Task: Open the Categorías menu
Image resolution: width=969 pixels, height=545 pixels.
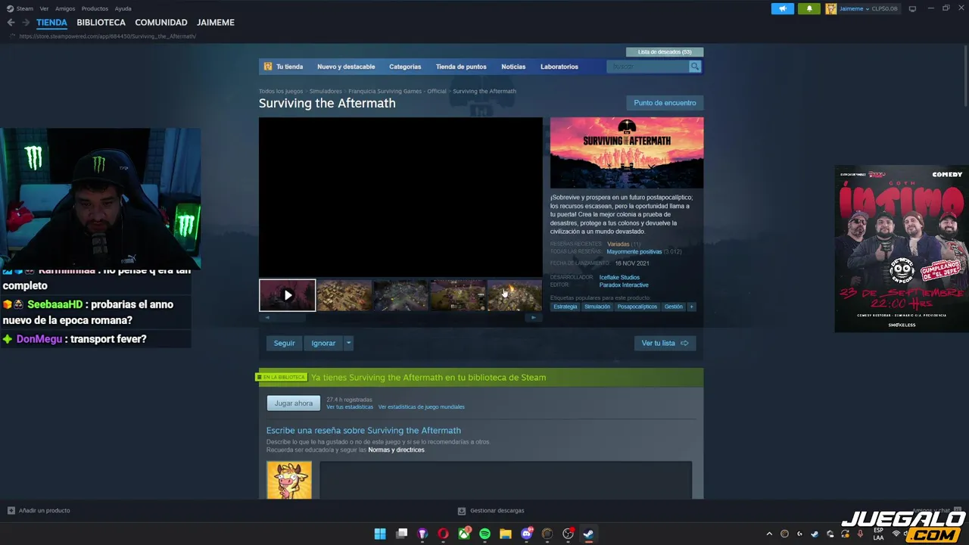Action: 405,67
